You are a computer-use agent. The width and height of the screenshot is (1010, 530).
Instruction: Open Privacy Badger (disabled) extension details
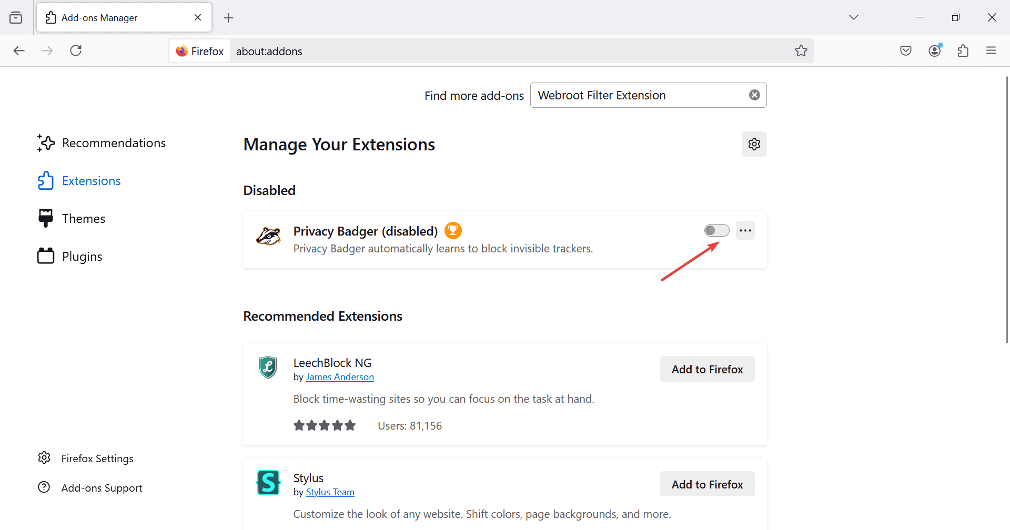point(366,231)
